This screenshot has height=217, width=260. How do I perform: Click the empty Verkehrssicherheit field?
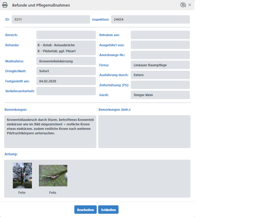tap(66, 91)
